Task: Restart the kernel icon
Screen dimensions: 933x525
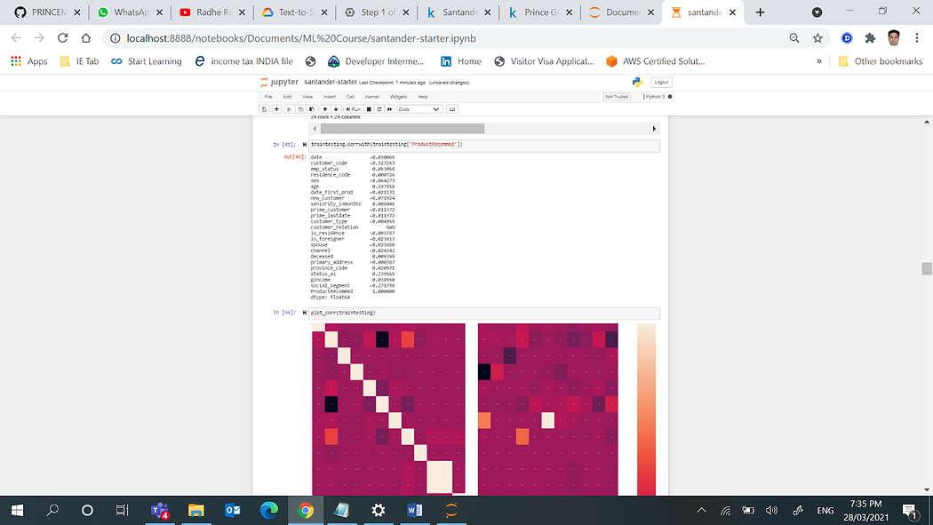Action: point(379,109)
